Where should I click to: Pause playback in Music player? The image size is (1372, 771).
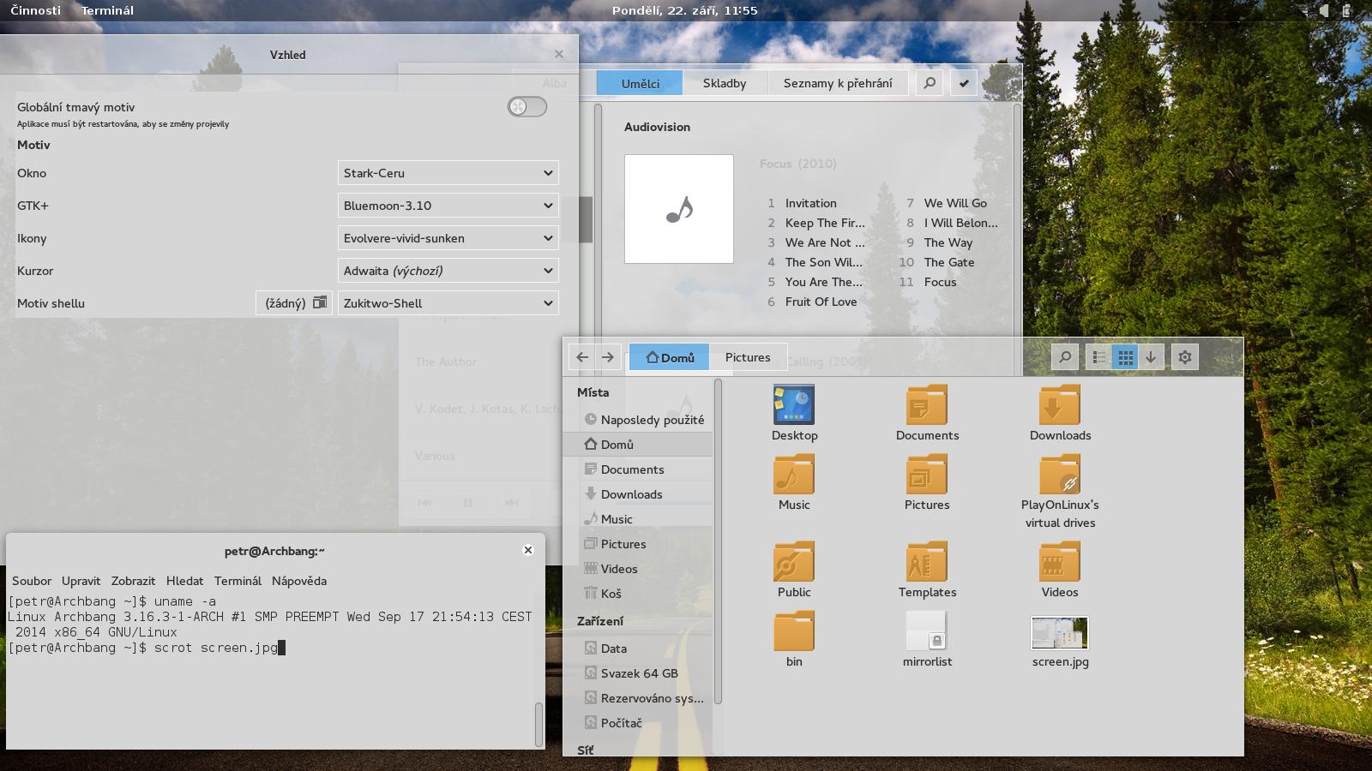(468, 503)
